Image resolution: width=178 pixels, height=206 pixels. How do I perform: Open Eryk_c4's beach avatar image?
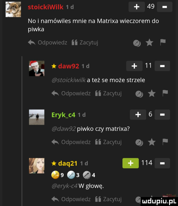pos(36,117)
